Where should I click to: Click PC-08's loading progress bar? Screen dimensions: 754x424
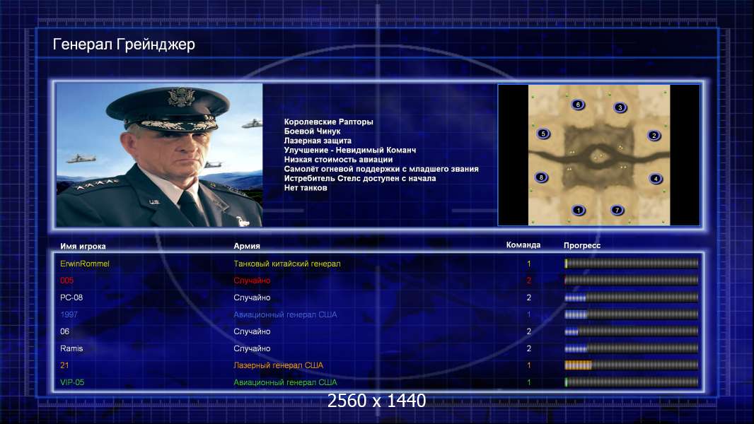point(632,298)
